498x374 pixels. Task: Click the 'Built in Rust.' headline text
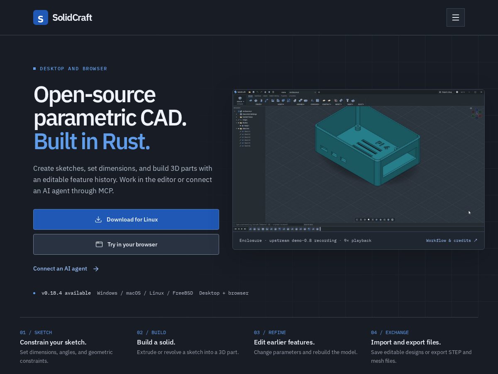tap(92, 142)
